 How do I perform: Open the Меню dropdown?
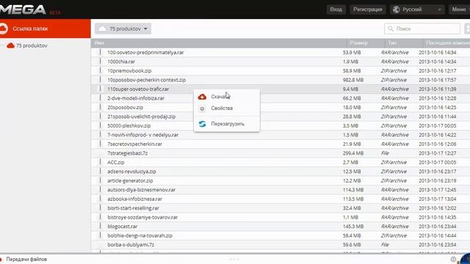point(460,10)
